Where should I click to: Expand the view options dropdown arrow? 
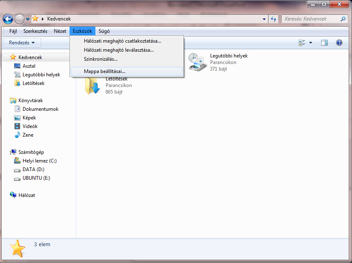tap(311, 43)
